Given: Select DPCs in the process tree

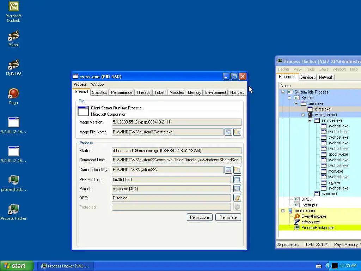Looking at the screenshot, I should tap(306, 199).
